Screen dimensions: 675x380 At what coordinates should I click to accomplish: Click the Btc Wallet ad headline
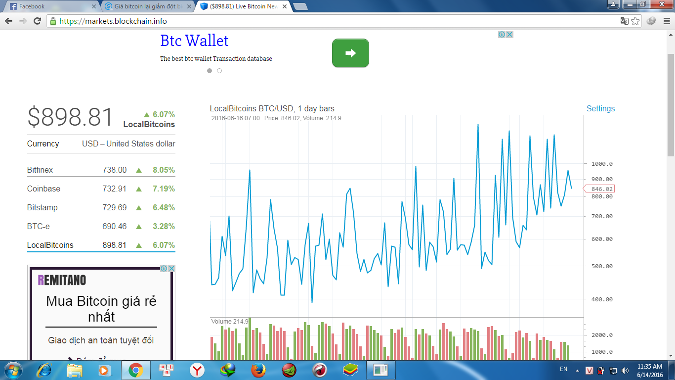tap(194, 41)
